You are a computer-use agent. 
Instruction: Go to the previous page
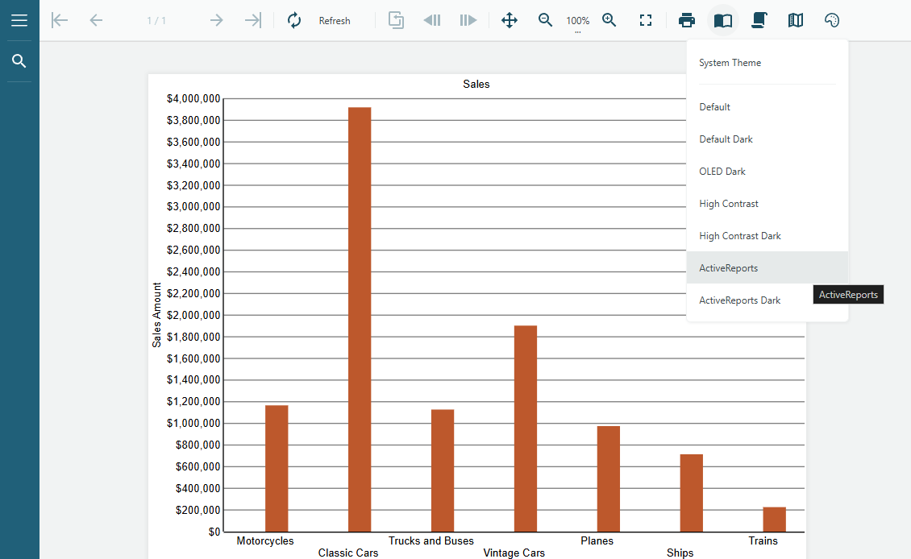96,20
